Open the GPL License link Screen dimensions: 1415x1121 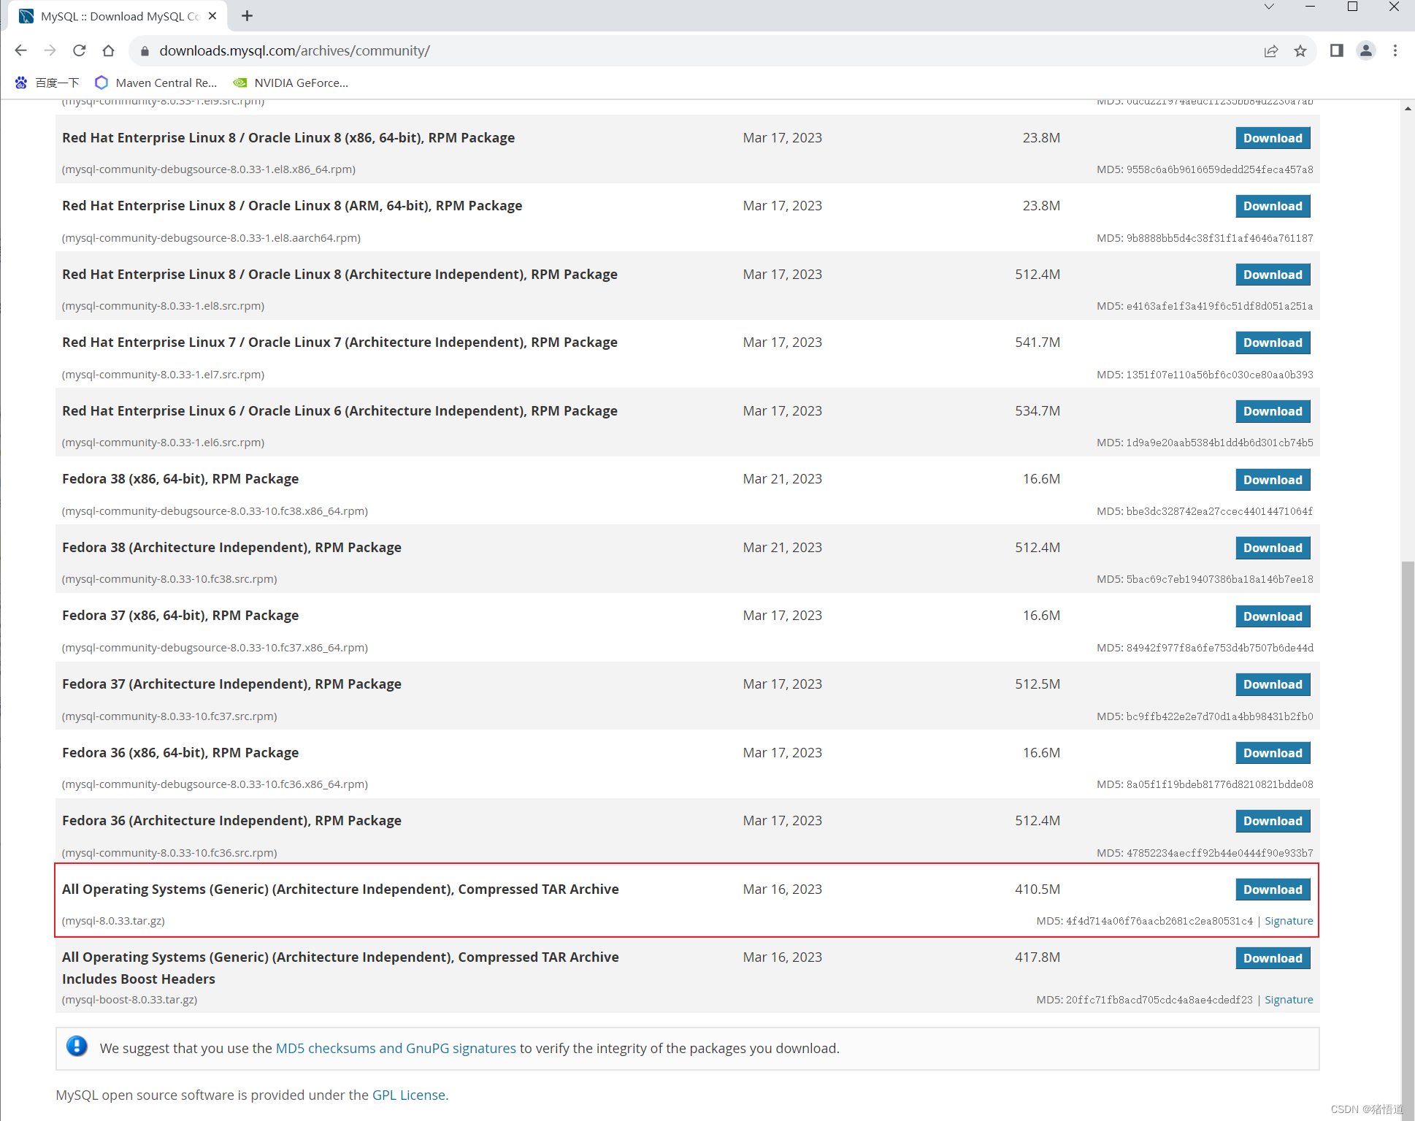coord(409,1095)
